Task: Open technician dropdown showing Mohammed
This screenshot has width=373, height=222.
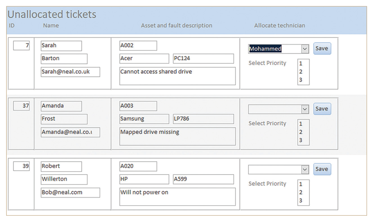Action: click(x=305, y=49)
